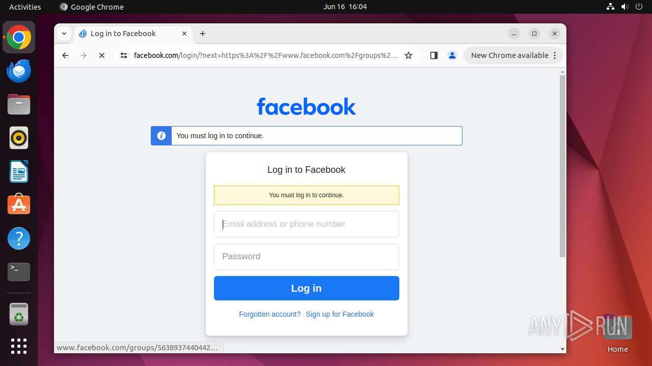Select the Log in to Facebook tab

[x=133, y=34]
